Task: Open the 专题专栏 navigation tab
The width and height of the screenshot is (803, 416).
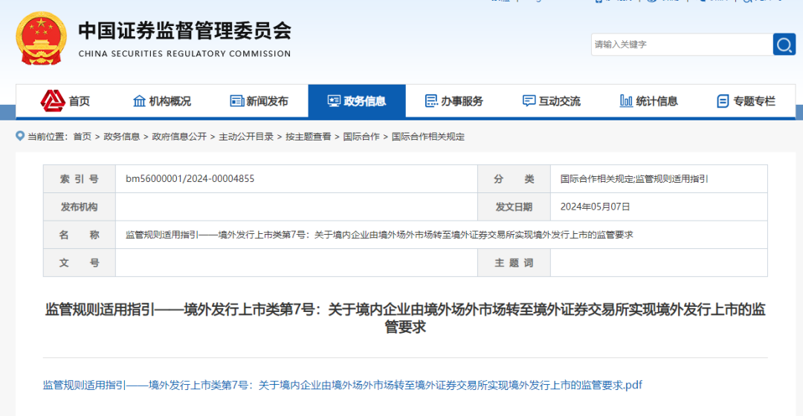Action: pyautogui.click(x=746, y=101)
